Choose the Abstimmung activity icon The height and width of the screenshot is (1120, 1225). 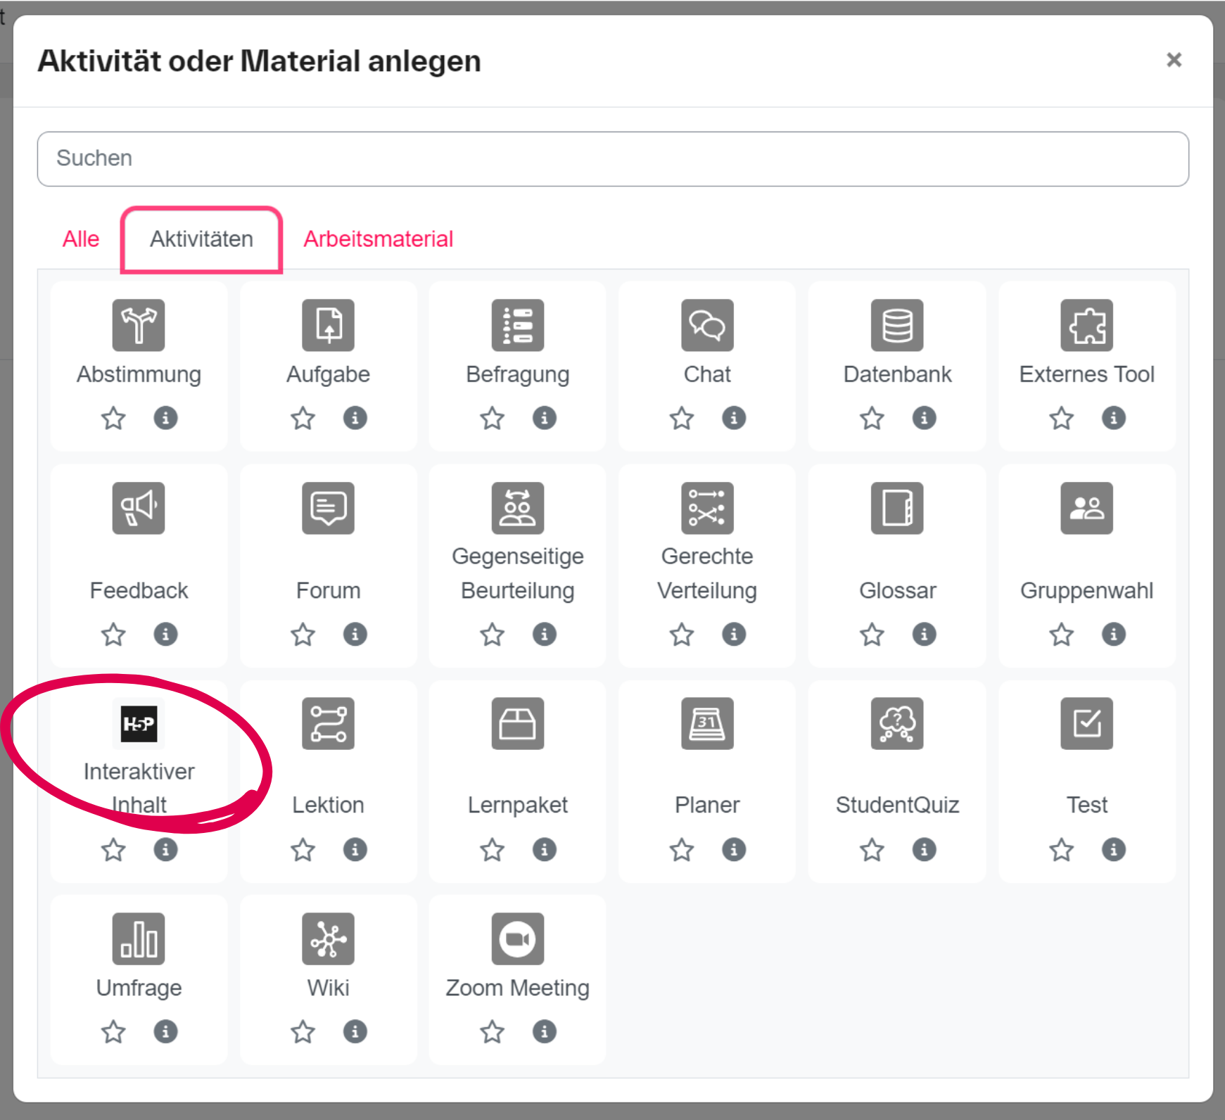(139, 325)
